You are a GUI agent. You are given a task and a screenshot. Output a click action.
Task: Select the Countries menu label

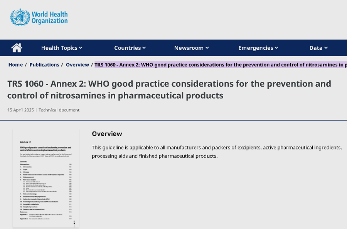(127, 48)
